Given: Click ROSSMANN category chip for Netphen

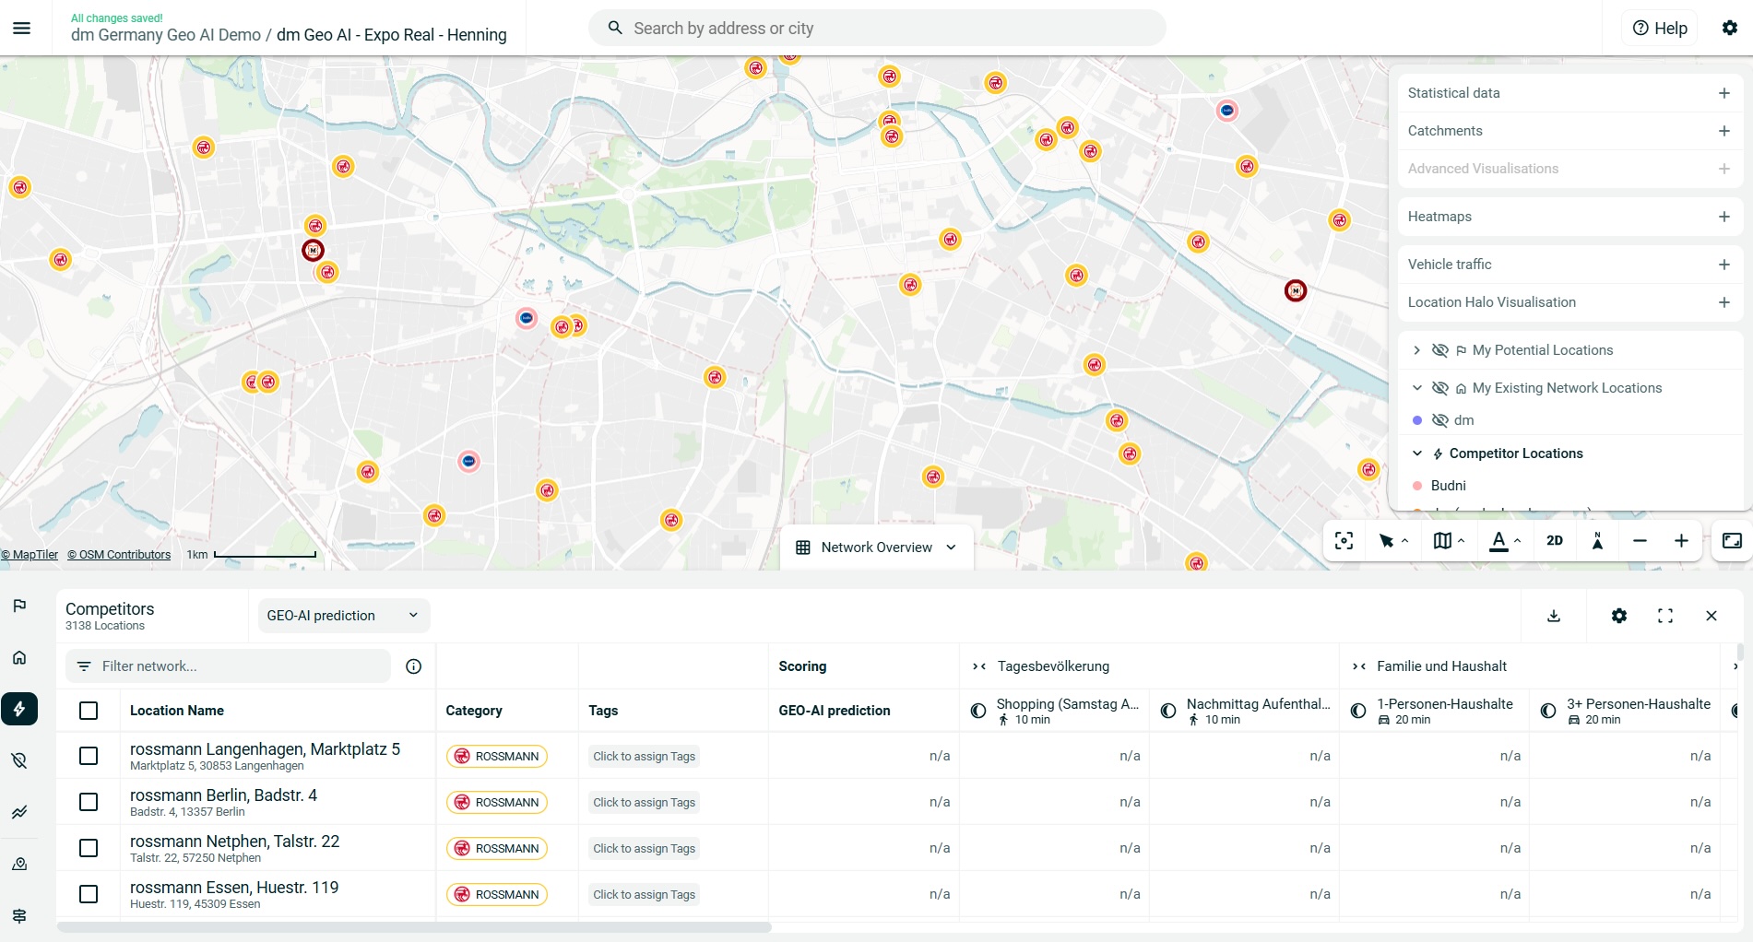Looking at the screenshot, I should pyautogui.click(x=497, y=849).
